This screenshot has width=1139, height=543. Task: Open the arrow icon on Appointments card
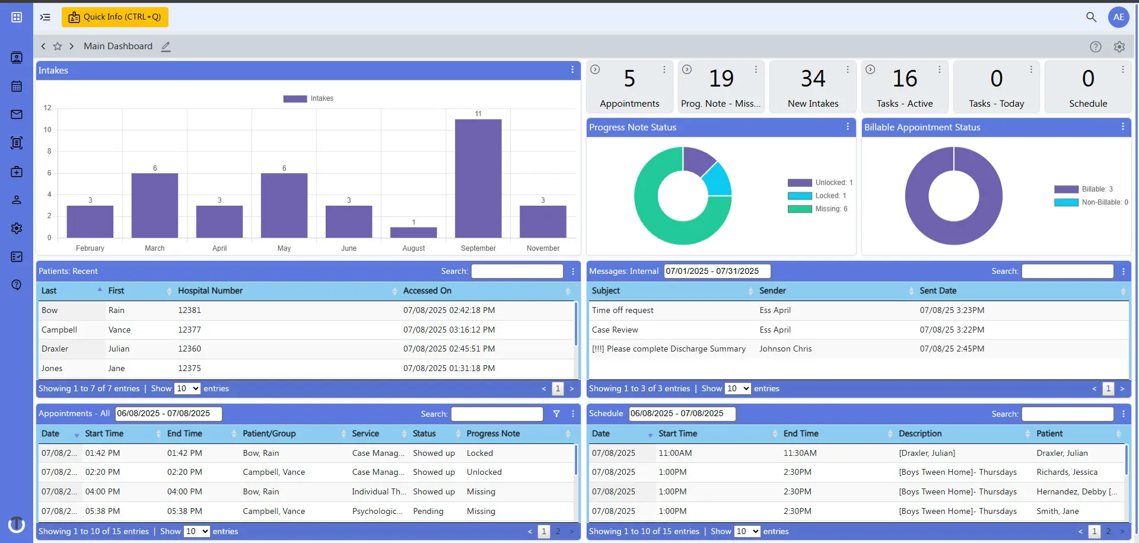pyautogui.click(x=595, y=69)
